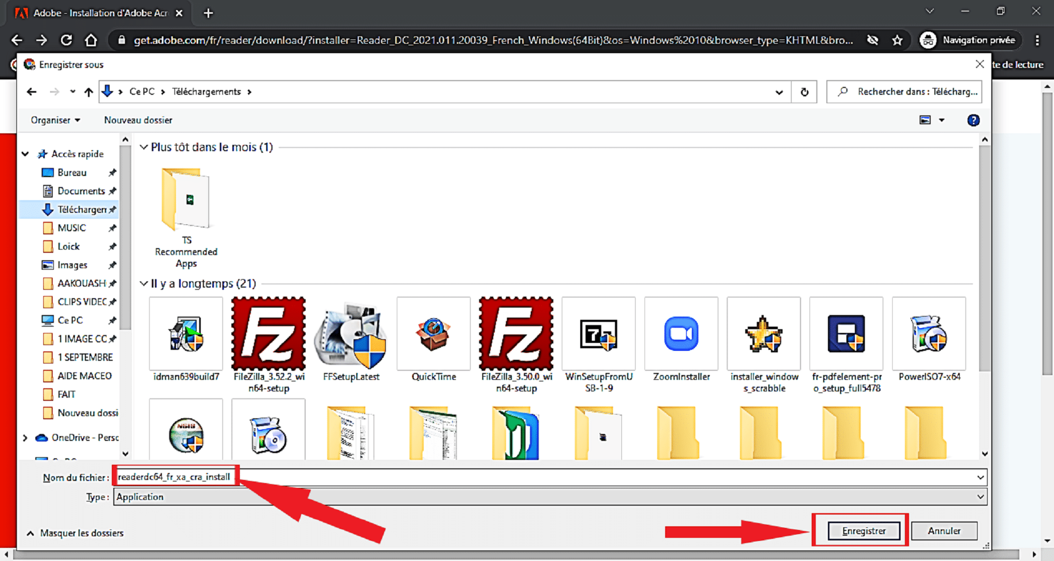Open the file name history dropdown

pyautogui.click(x=980, y=477)
